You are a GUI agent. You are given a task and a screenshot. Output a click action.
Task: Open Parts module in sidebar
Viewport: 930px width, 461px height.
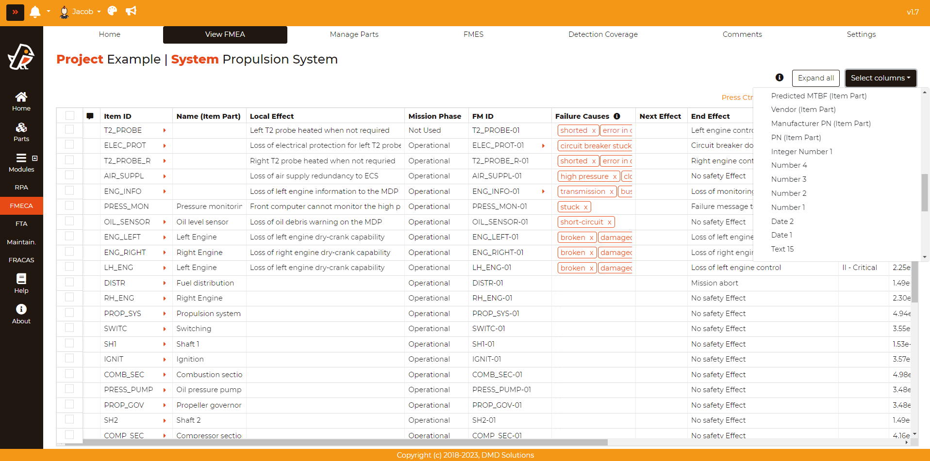click(21, 132)
